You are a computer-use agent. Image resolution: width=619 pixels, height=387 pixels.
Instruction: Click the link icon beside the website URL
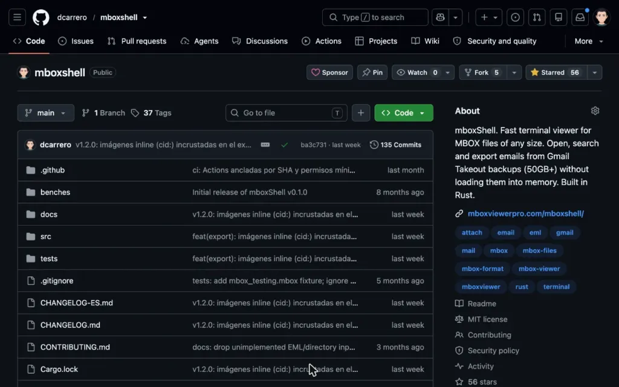click(459, 213)
